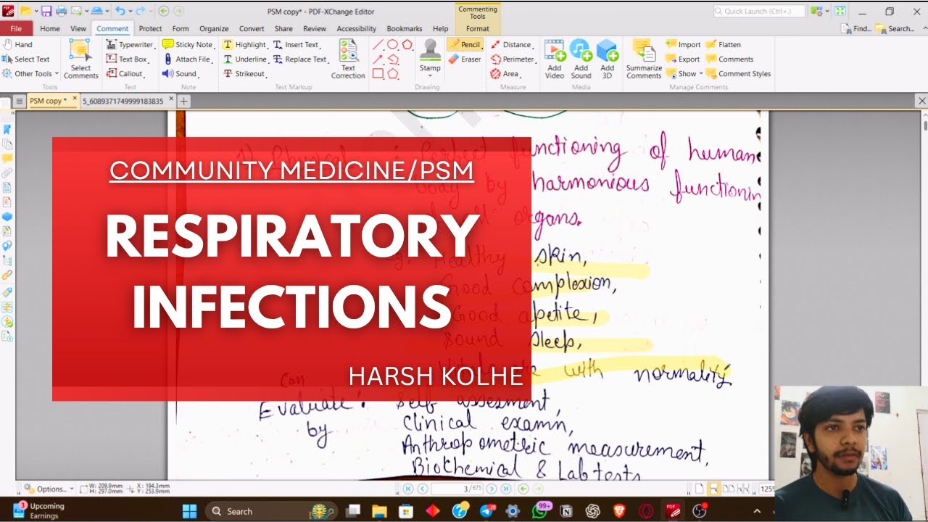
Task: Choose the Underline markup tool
Action: pos(245,59)
